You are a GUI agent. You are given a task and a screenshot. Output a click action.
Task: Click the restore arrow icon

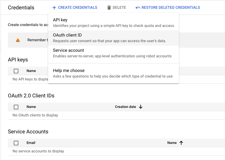138,8
